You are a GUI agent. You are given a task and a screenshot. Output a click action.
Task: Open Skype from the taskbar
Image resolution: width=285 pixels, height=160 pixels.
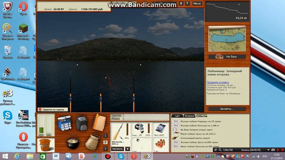coord(121,156)
